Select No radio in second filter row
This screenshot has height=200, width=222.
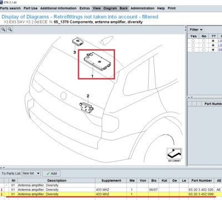204,45
